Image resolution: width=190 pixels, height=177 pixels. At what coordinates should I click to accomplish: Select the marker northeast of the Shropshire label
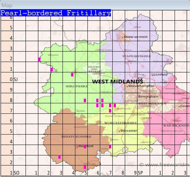[72, 74]
